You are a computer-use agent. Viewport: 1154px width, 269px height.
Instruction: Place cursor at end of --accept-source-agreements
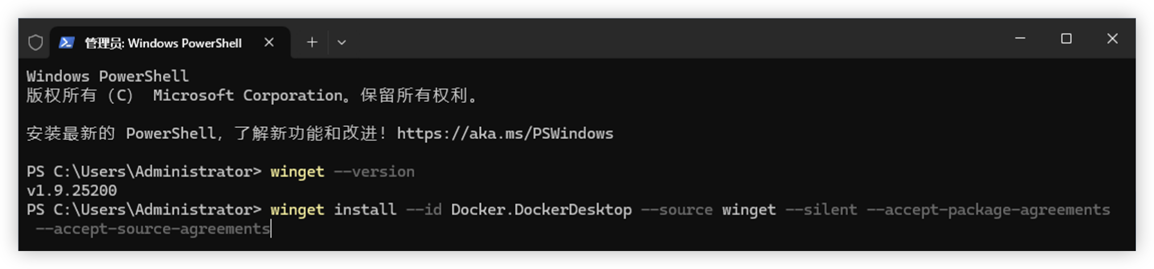point(270,229)
